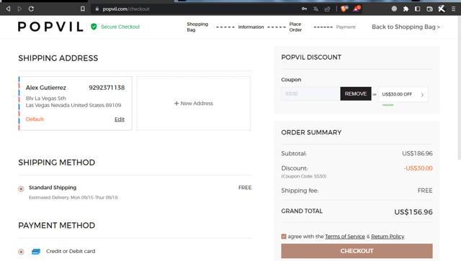Open the Brave wallet icon
The image size is (461, 261).
coord(429,9)
